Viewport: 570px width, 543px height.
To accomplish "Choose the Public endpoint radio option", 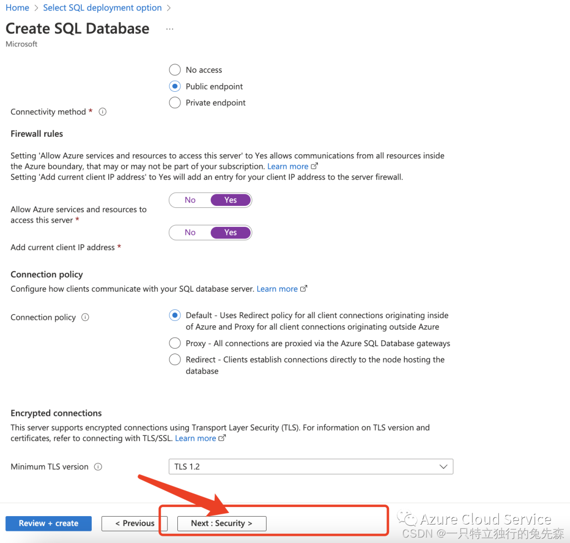I will click(x=175, y=86).
